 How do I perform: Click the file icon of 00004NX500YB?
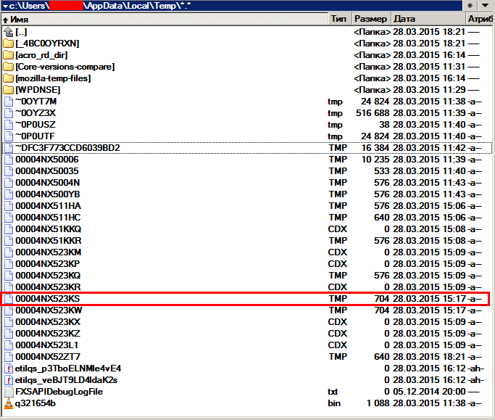point(9,194)
